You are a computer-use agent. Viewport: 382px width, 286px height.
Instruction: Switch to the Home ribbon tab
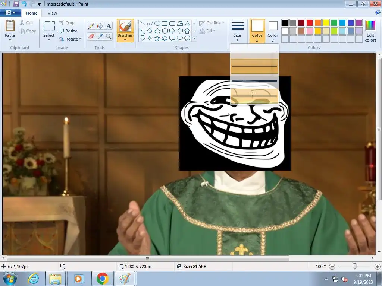pos(32,13)
